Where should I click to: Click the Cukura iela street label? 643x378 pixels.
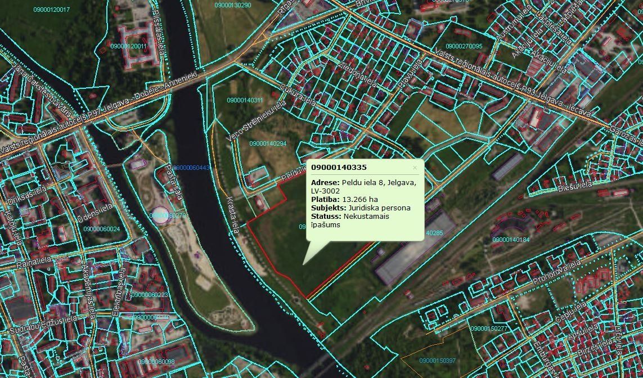pyautogui.click(x=298, y=94)
